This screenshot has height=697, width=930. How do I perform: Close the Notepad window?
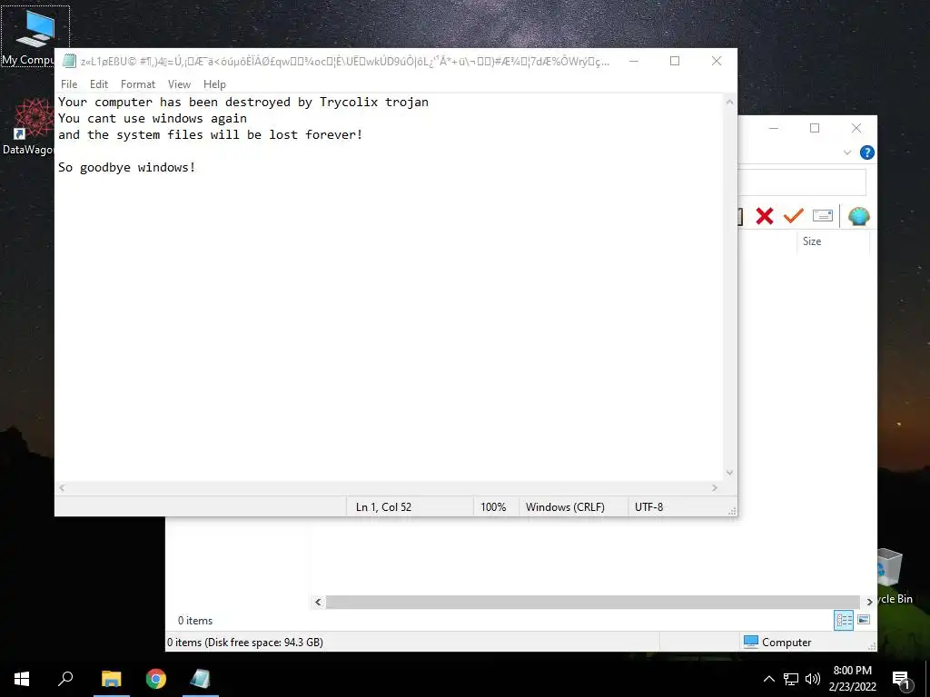[717, 61]
